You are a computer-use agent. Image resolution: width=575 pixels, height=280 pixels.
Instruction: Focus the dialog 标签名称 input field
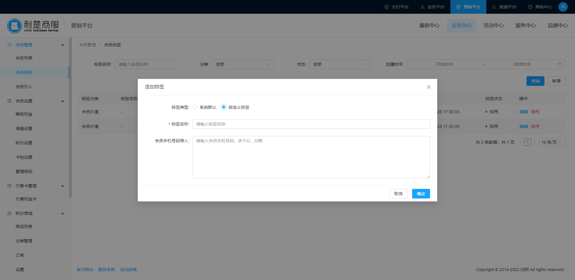pyautogui.click(x=311, y=124)
